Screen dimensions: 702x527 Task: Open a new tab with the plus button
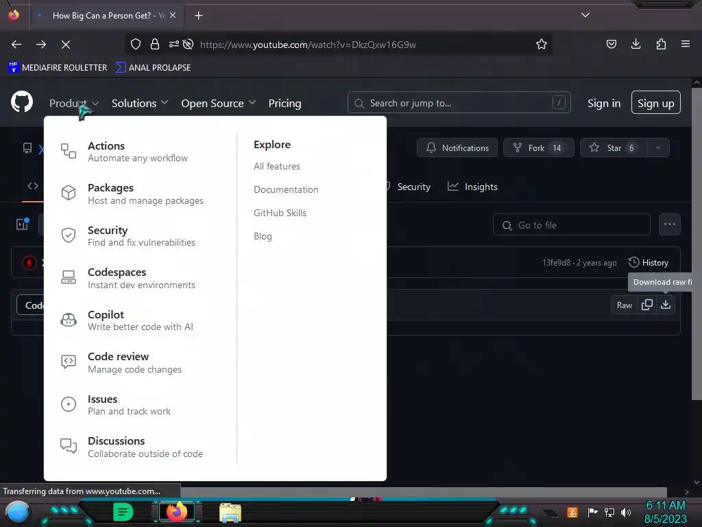(198, 16)
